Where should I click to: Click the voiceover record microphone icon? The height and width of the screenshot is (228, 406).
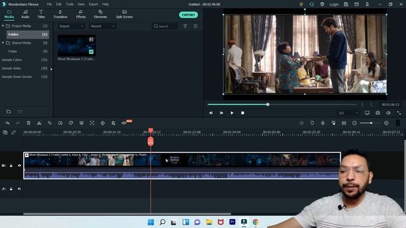click(323, 123)
